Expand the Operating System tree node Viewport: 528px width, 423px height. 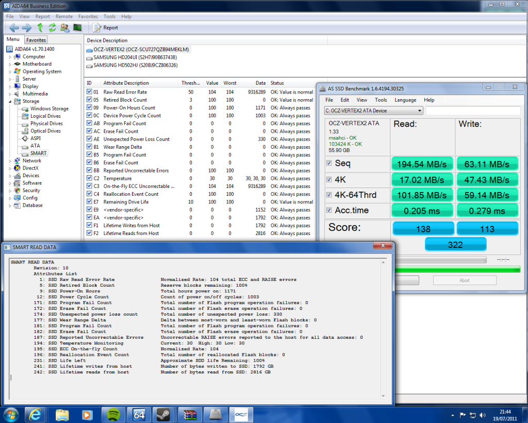tap(10, 72)
